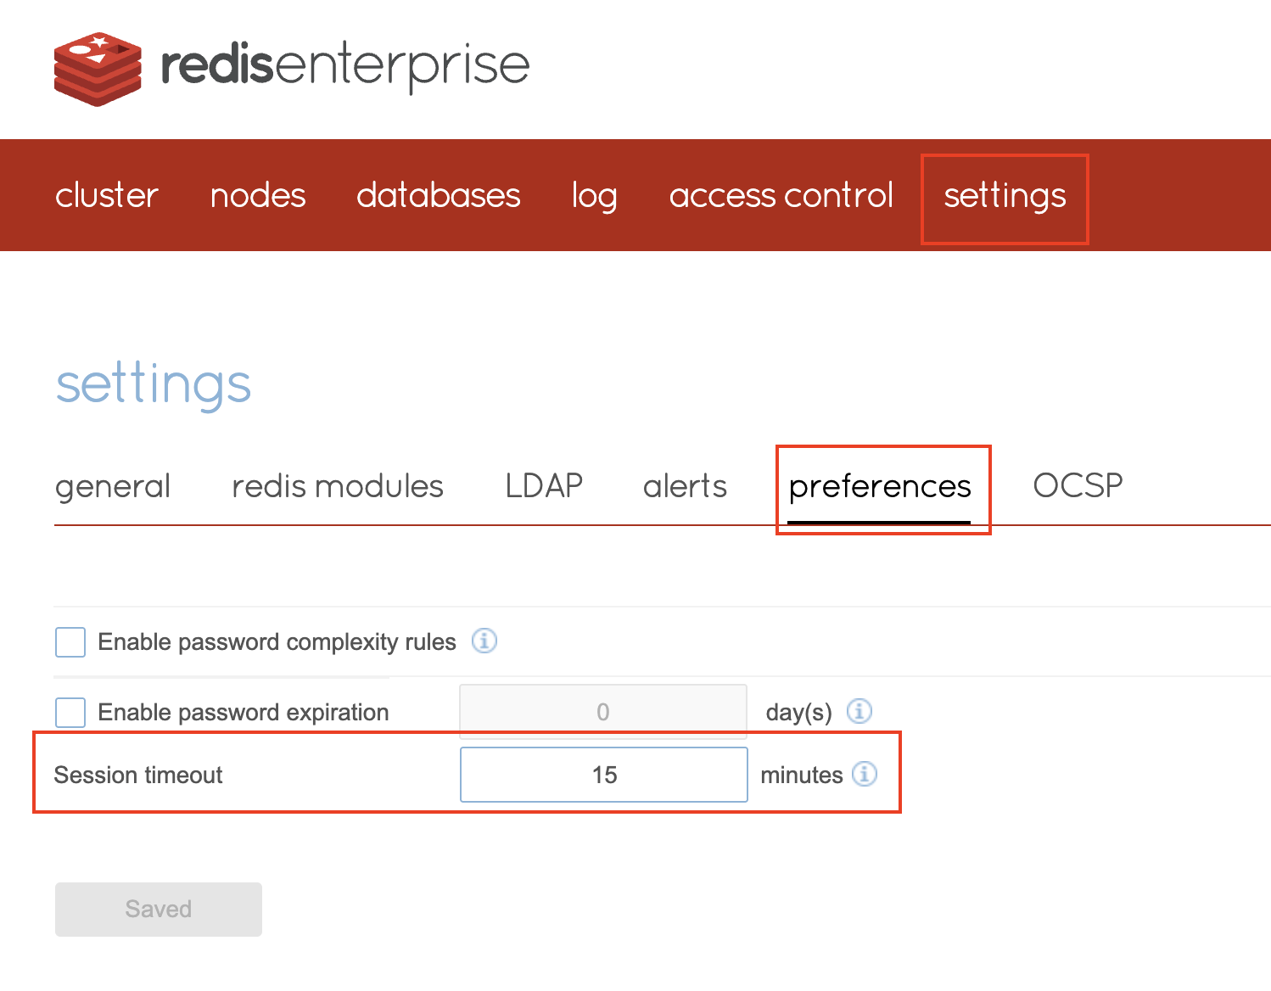
Task: Switch to the alerts tab
Action: pyautogui.click(x=686, y=486)
